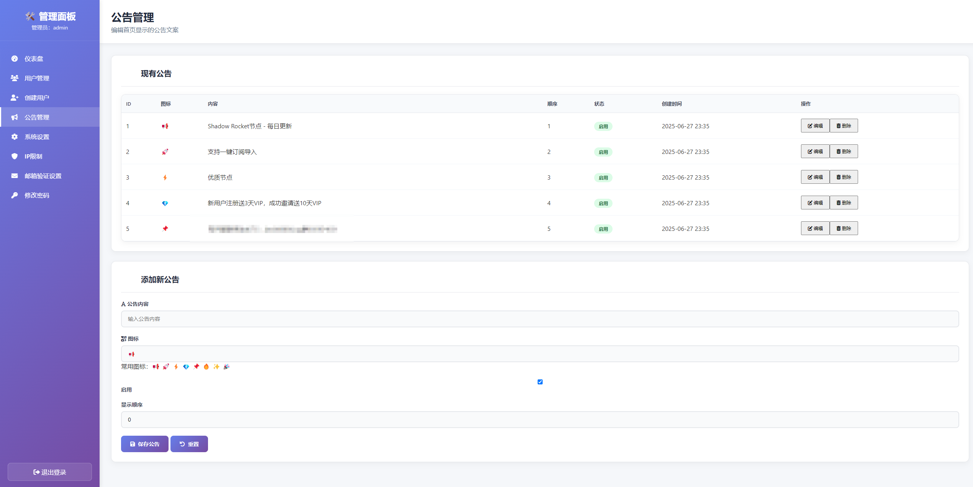Image resolution: width=973 pixels, height=487 pixels.
Task: Open 仪表盘 dashboard in sidebar
Action: [x=34, y=59]
